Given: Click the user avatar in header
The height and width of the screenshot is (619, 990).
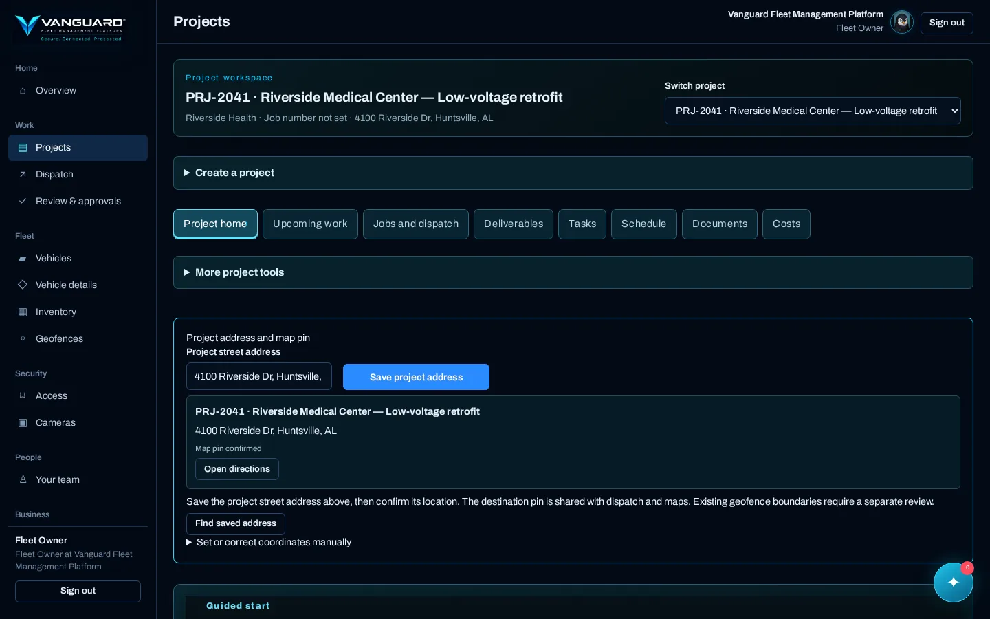Looking at the screenshot, I should click(x=902, y=22).
